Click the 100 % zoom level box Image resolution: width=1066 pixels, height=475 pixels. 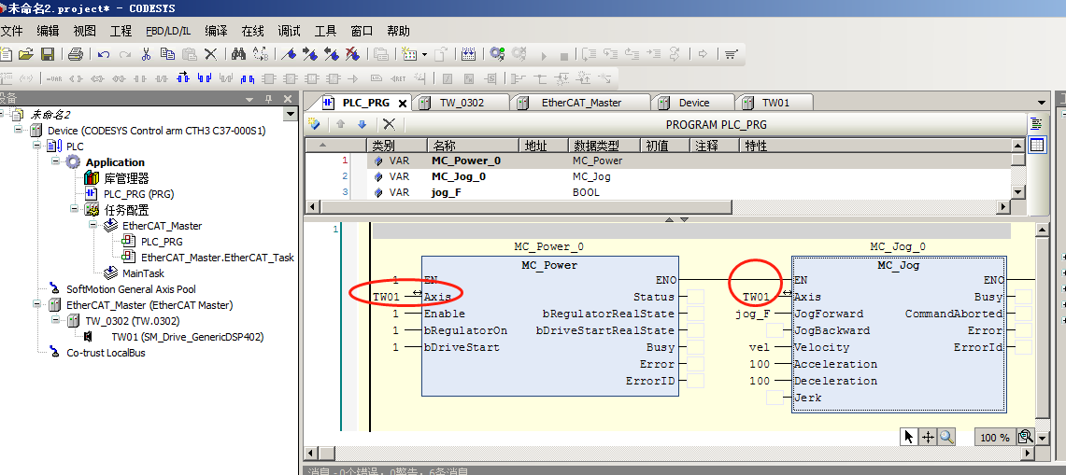(995, 437)
